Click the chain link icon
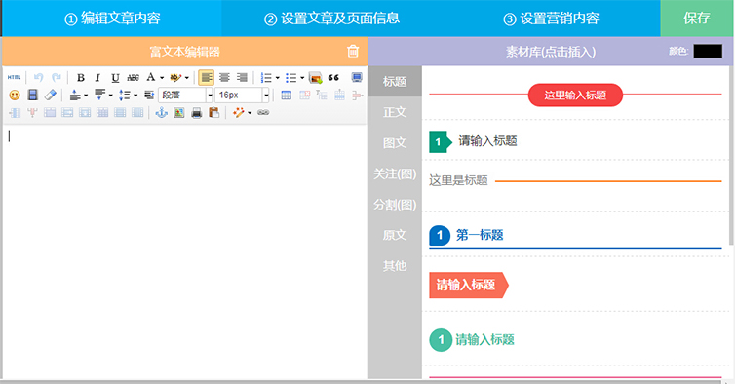This screenshot has width=735, height=384. pos(263,112)
